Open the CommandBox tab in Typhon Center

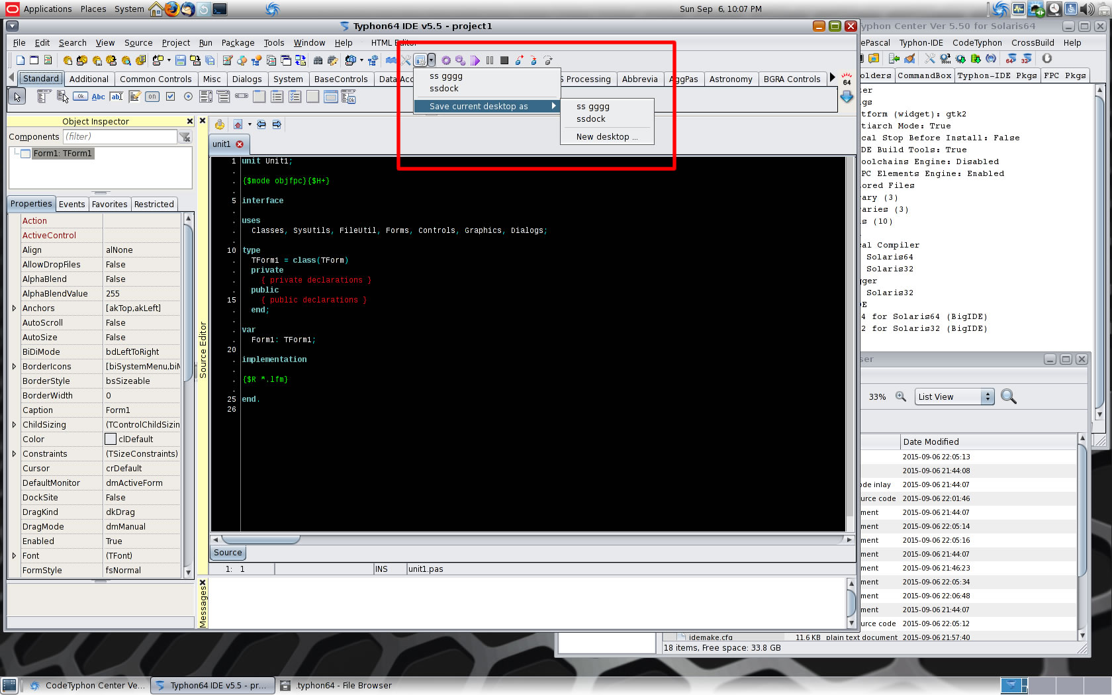click(924, 75)
